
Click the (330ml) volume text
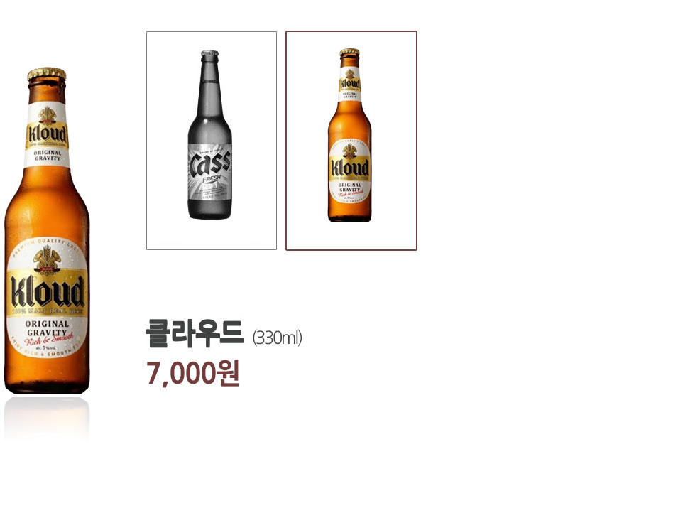[277, 337]
